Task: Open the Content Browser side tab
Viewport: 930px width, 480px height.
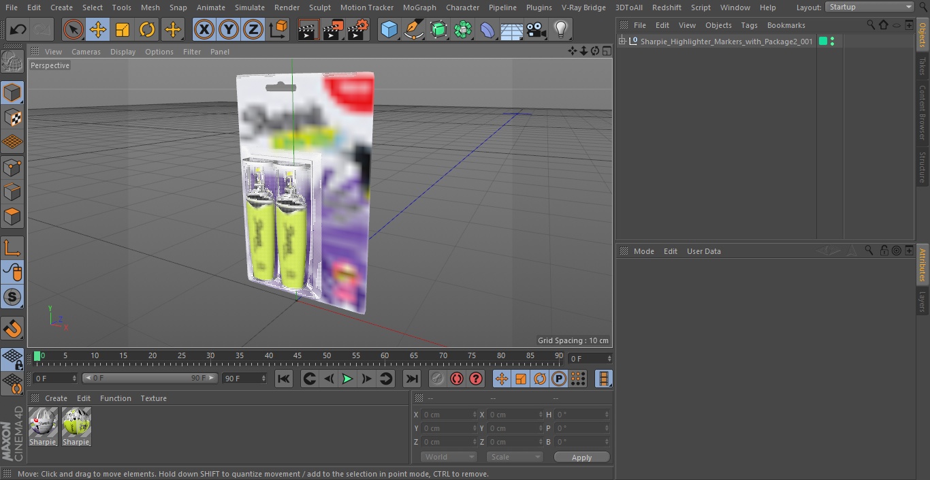Action: click(x=923, y=112)
